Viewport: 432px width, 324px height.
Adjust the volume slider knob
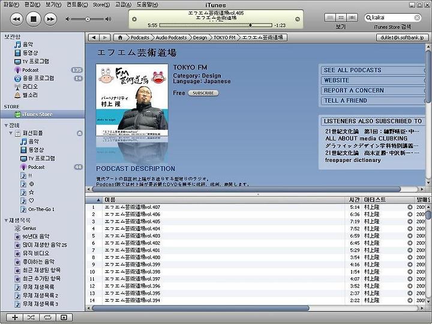(x=88, y=19)
